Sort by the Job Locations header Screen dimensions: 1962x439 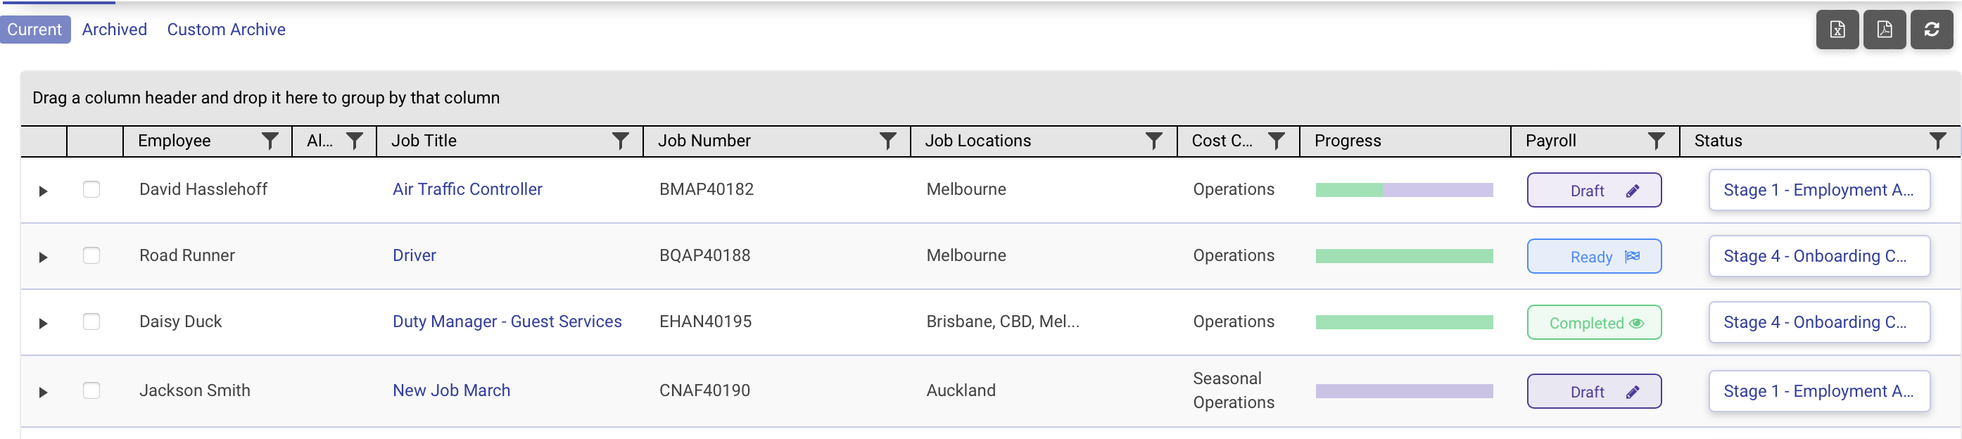pos(977,141)
